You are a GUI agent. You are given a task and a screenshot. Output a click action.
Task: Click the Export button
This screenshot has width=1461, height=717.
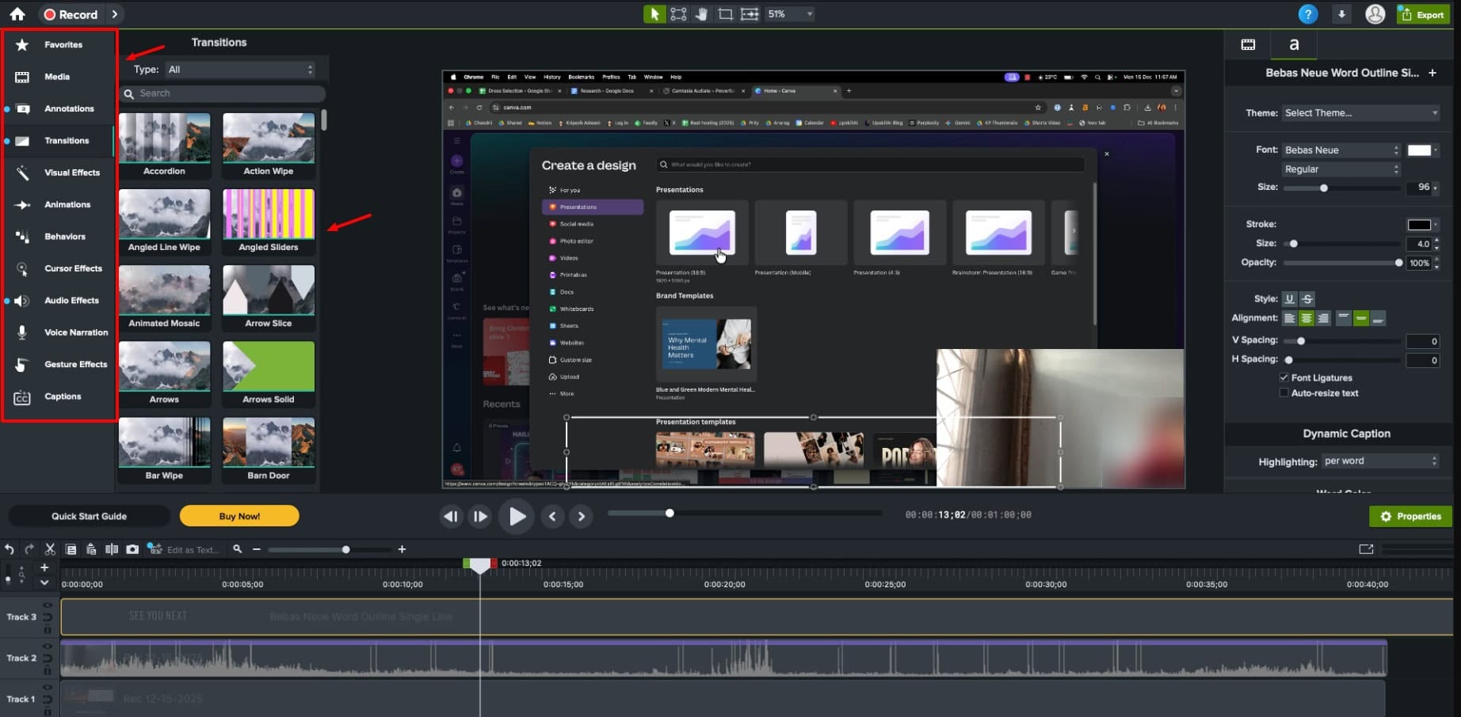[x=1423, y=14]
